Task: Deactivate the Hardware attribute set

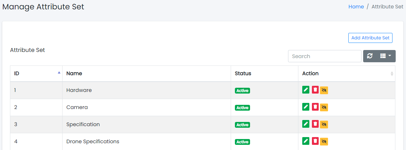Action: pos(324,90)
